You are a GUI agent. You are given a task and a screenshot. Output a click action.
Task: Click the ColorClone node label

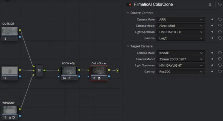click(99, 63)
